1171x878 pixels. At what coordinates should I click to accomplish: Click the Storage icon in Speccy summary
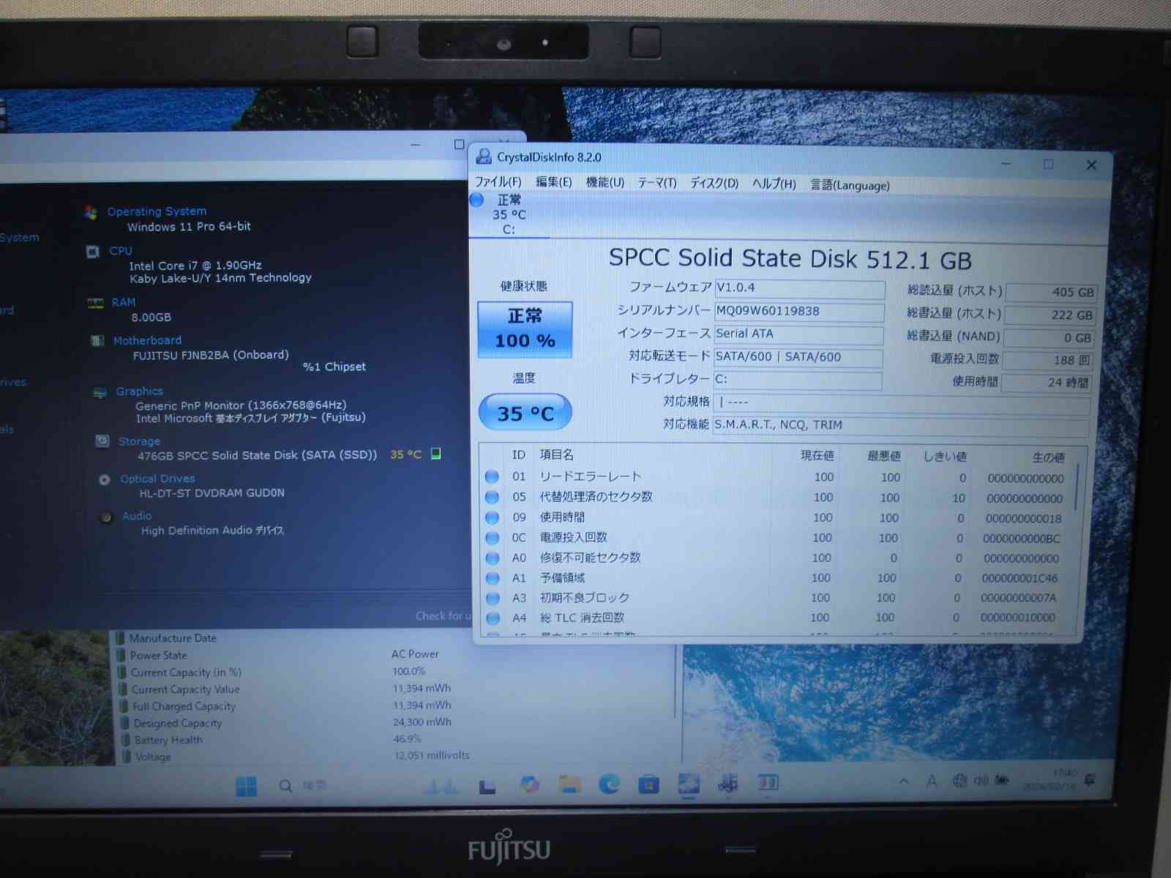(x=103, y=440)
